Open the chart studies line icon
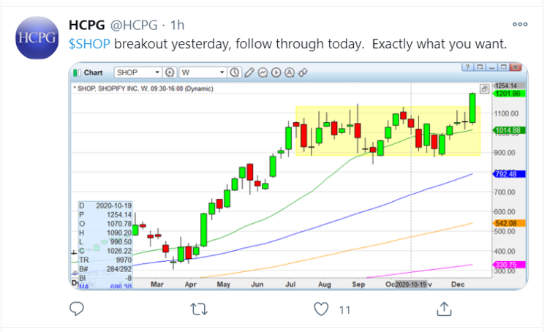 click(x=263, y=72)
